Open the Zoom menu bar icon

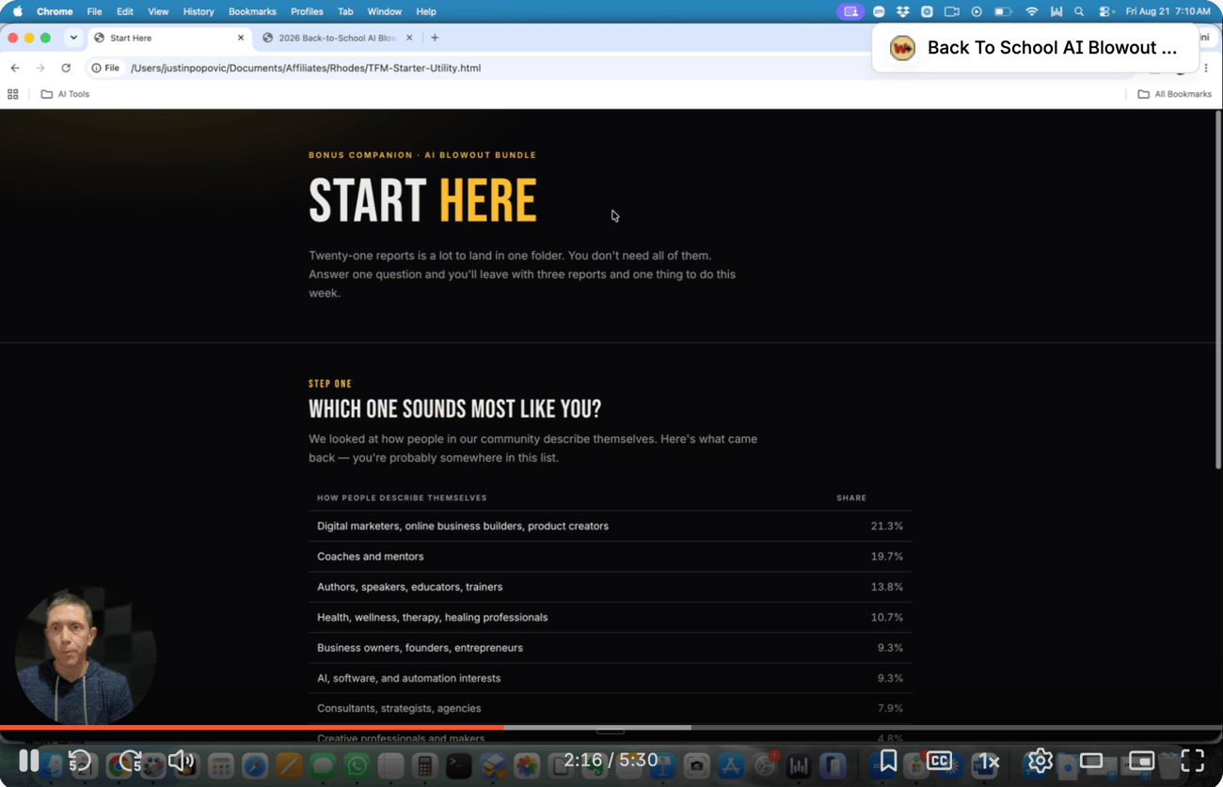click(x=879, y=11)
